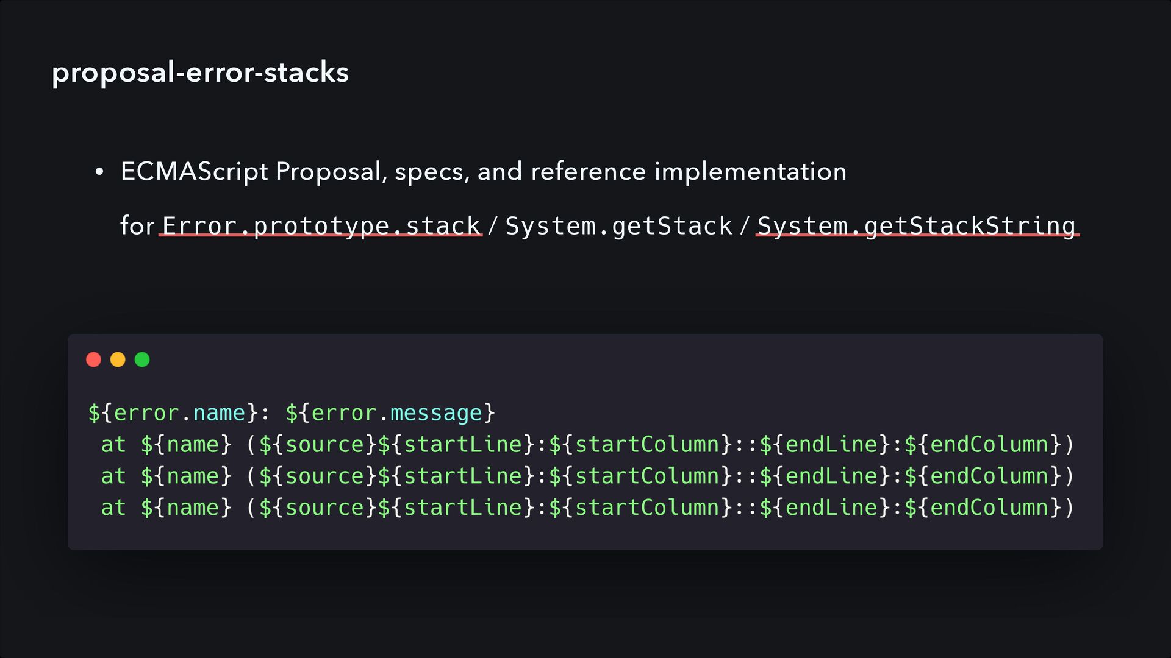Screen dimensions: 1171x658
Task: Click ${name} in the first 'at' line
Action: pyautogui.click(x=186, y=444)
